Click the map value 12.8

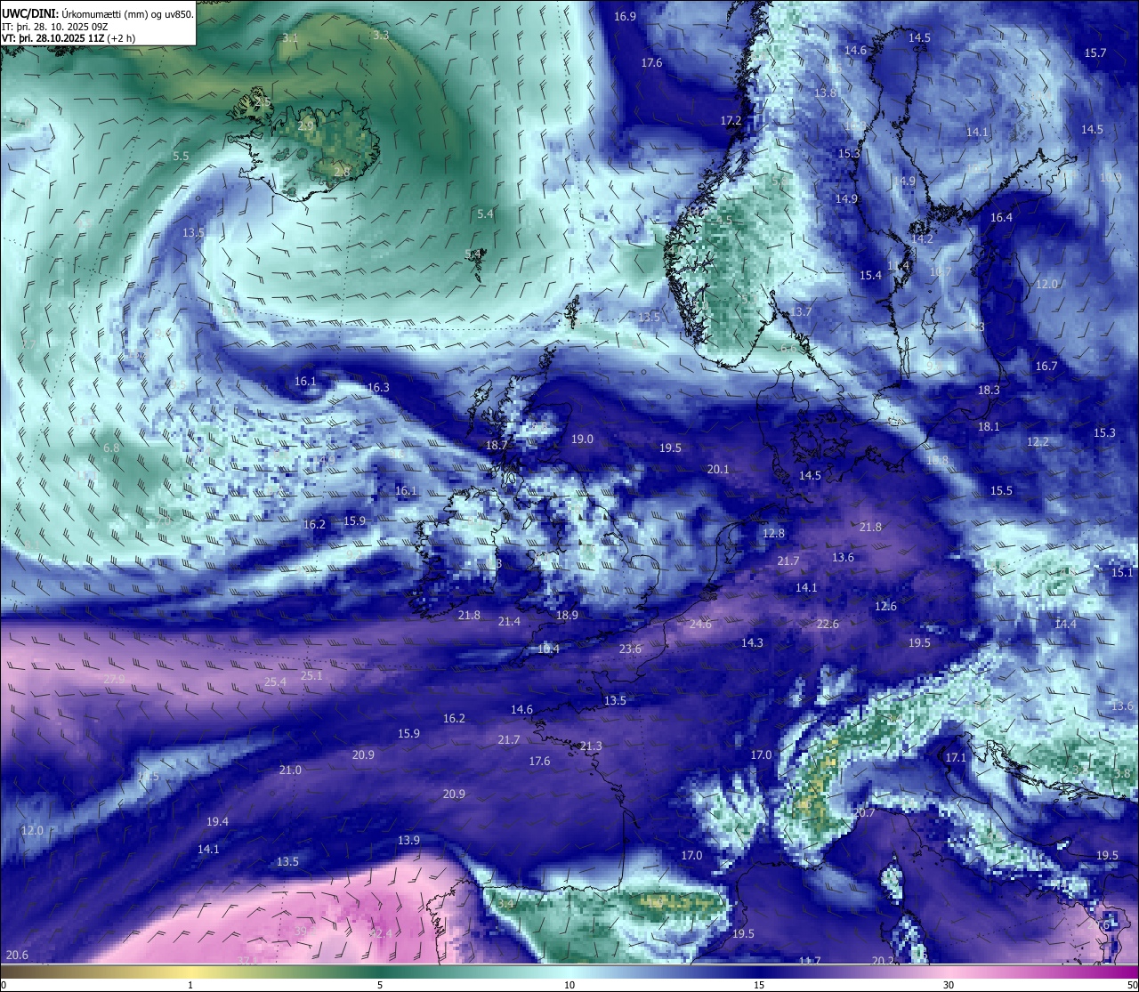tap(774, 534)
